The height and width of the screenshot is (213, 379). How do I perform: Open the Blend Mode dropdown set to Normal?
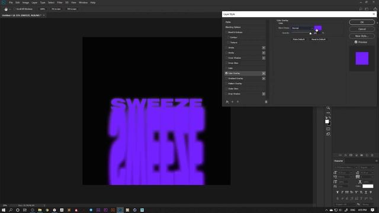pyautogui.click(x=302, y=28)
